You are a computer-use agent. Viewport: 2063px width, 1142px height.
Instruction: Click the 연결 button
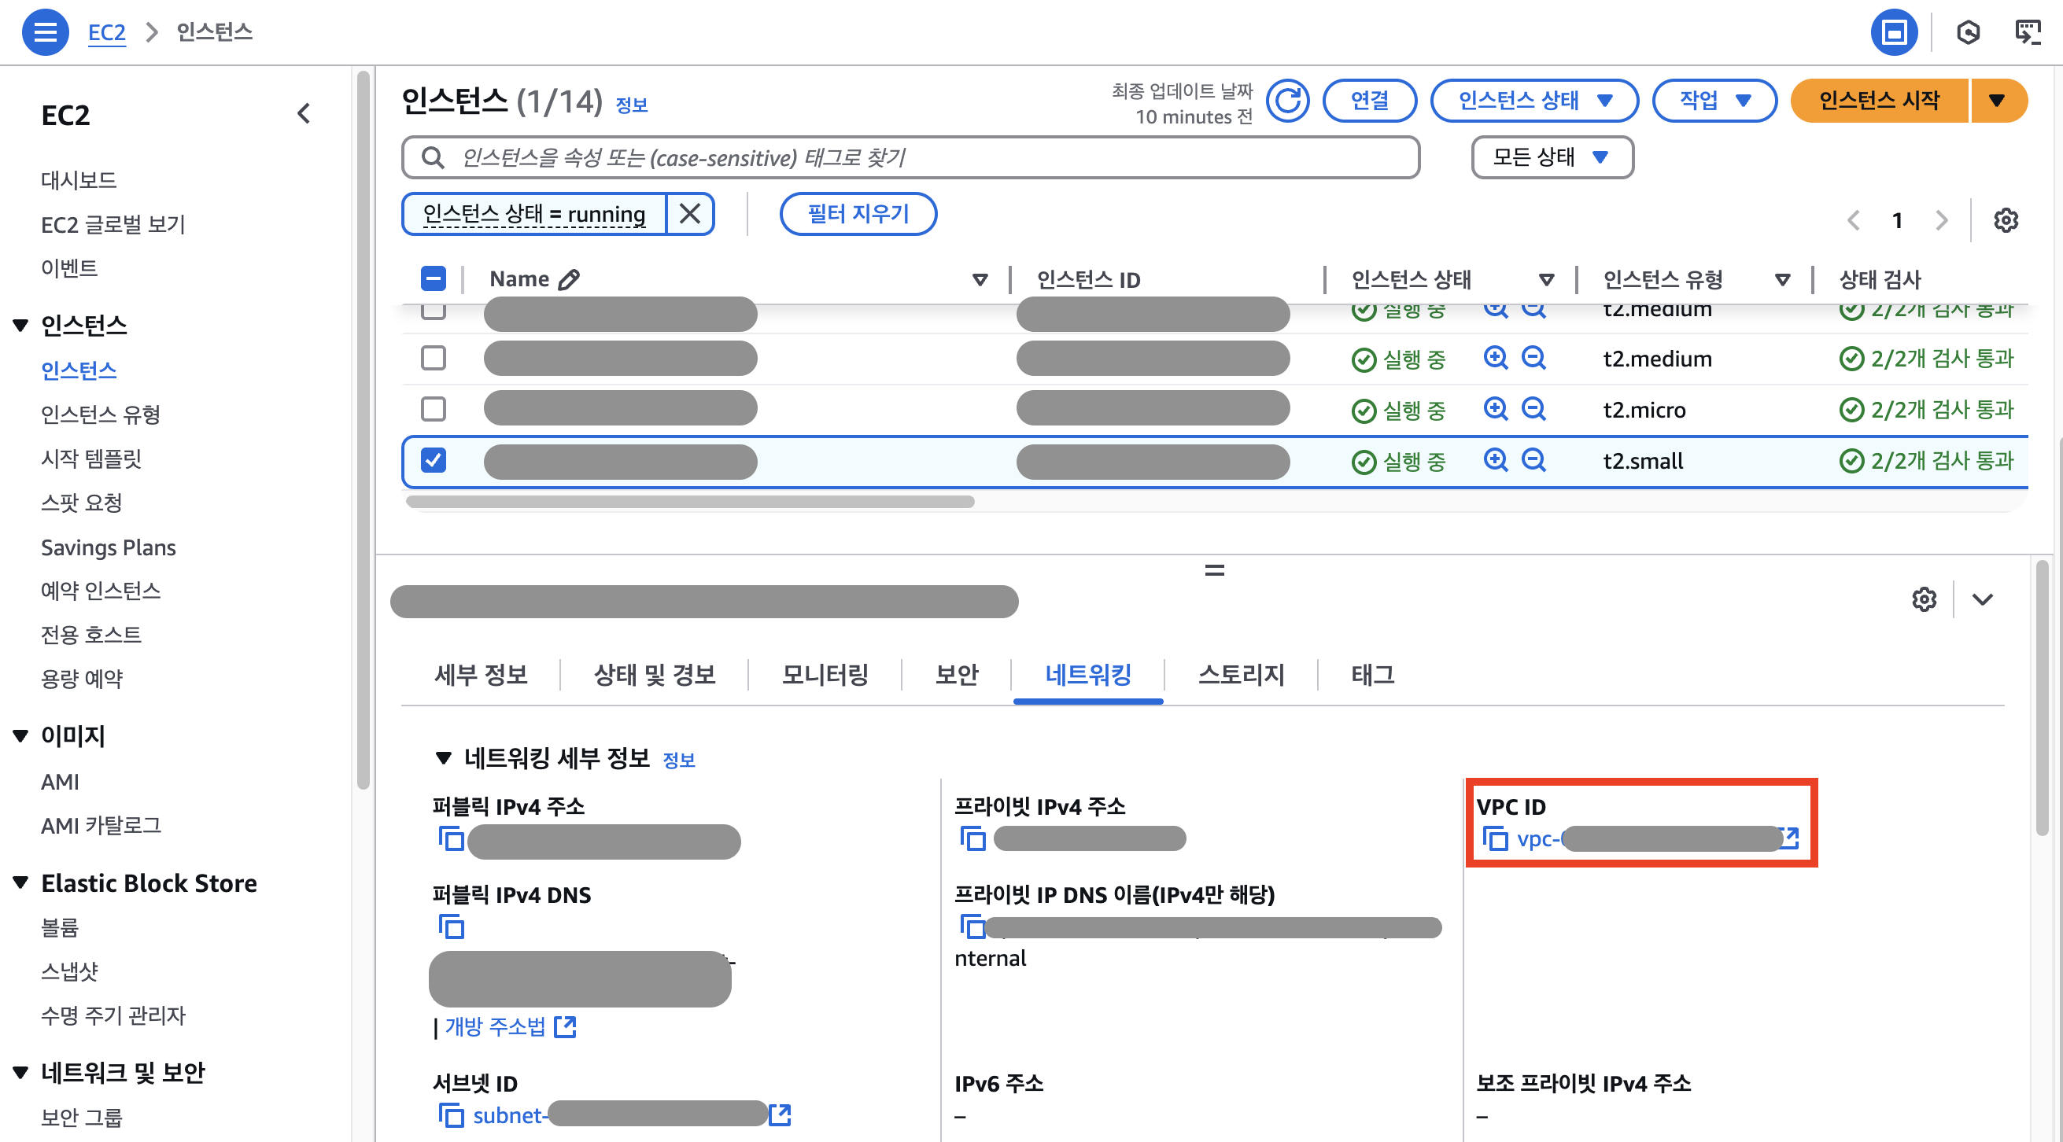coord(1370,101)
